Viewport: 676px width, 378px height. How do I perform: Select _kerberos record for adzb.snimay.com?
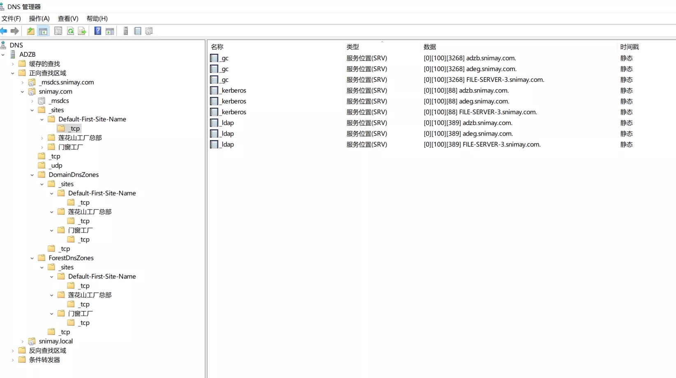pos(233,90)
